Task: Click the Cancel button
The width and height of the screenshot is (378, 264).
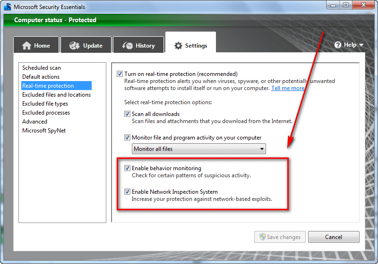Action: pos(334,237)
